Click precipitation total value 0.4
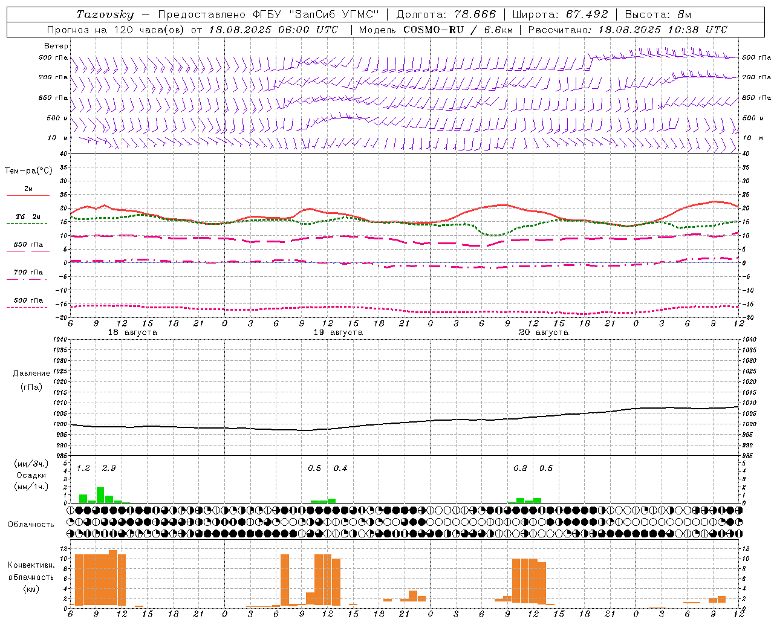 pyautogui.click(x=340, y=468)
